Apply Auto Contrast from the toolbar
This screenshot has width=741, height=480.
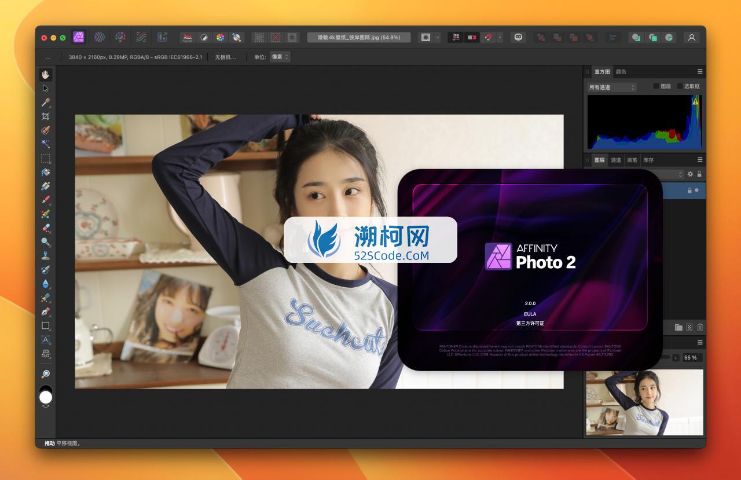point(204,37)
